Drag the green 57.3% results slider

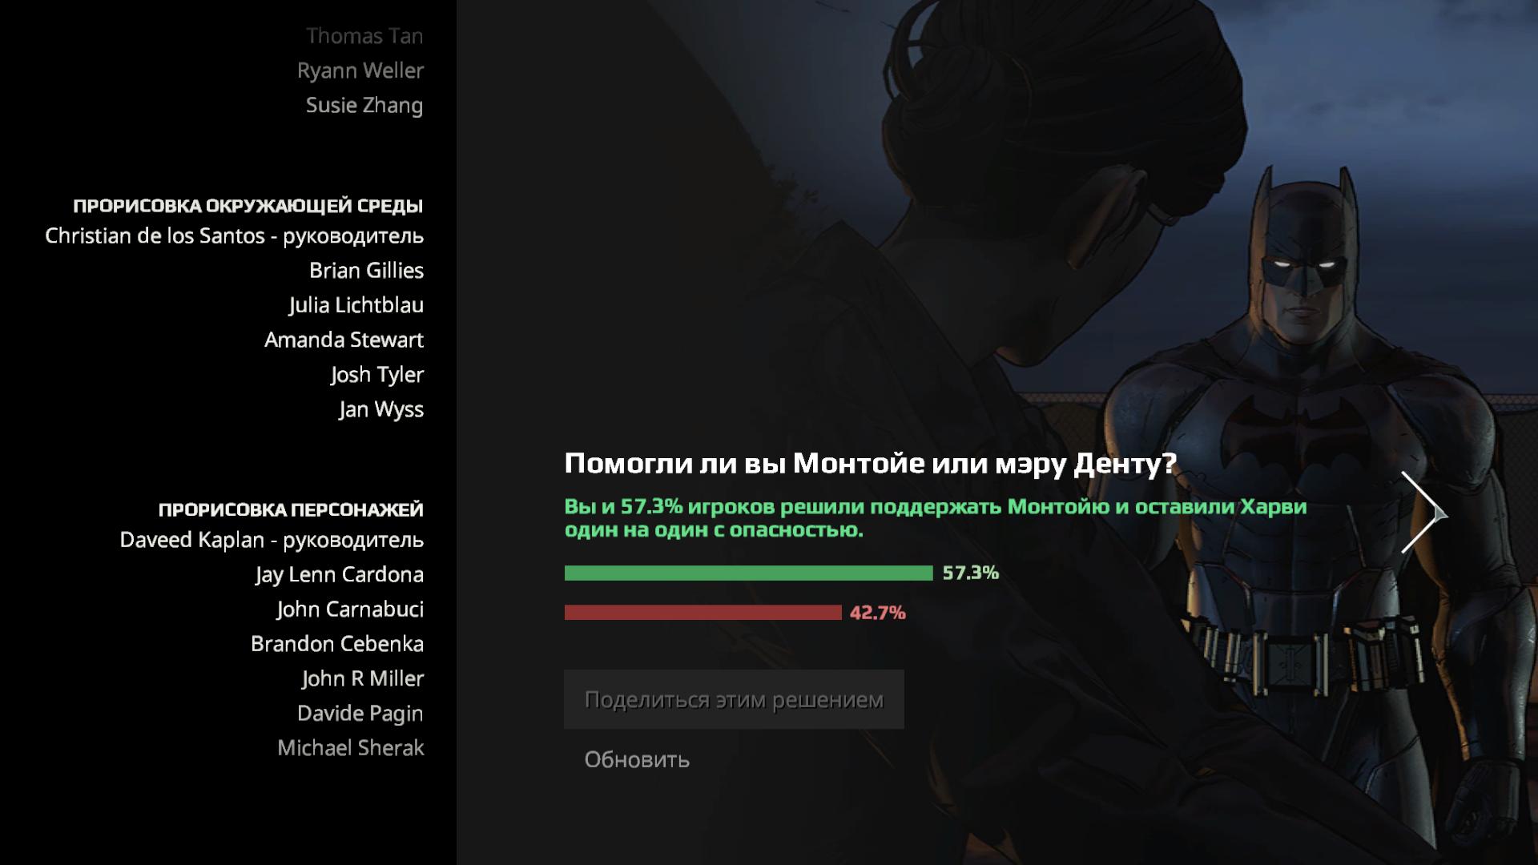743,573
